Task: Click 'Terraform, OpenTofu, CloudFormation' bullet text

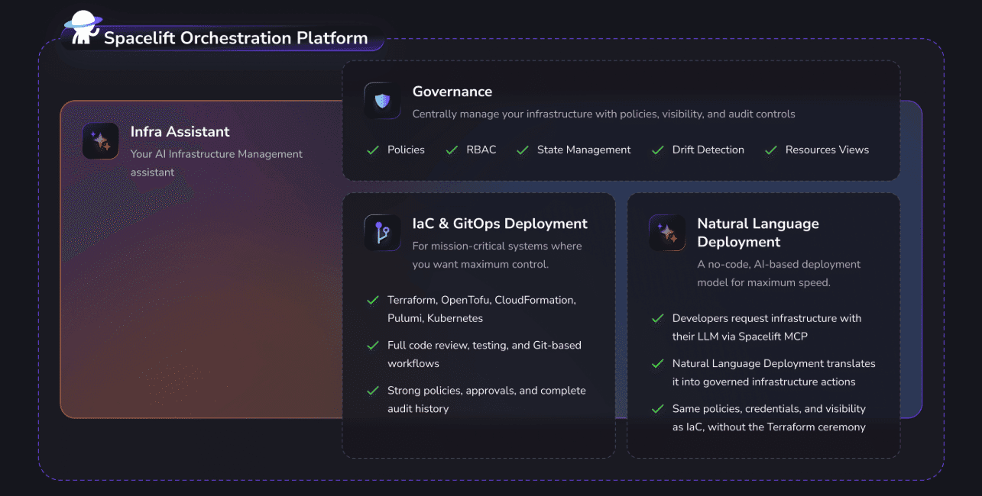Action: coord(481,309)
